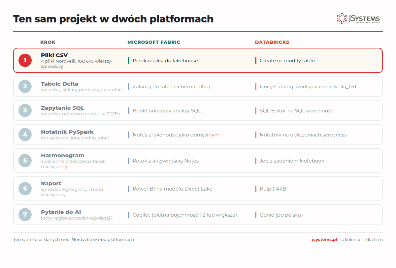Click the 'Tabele Delta' step title

tap(59, 84)
